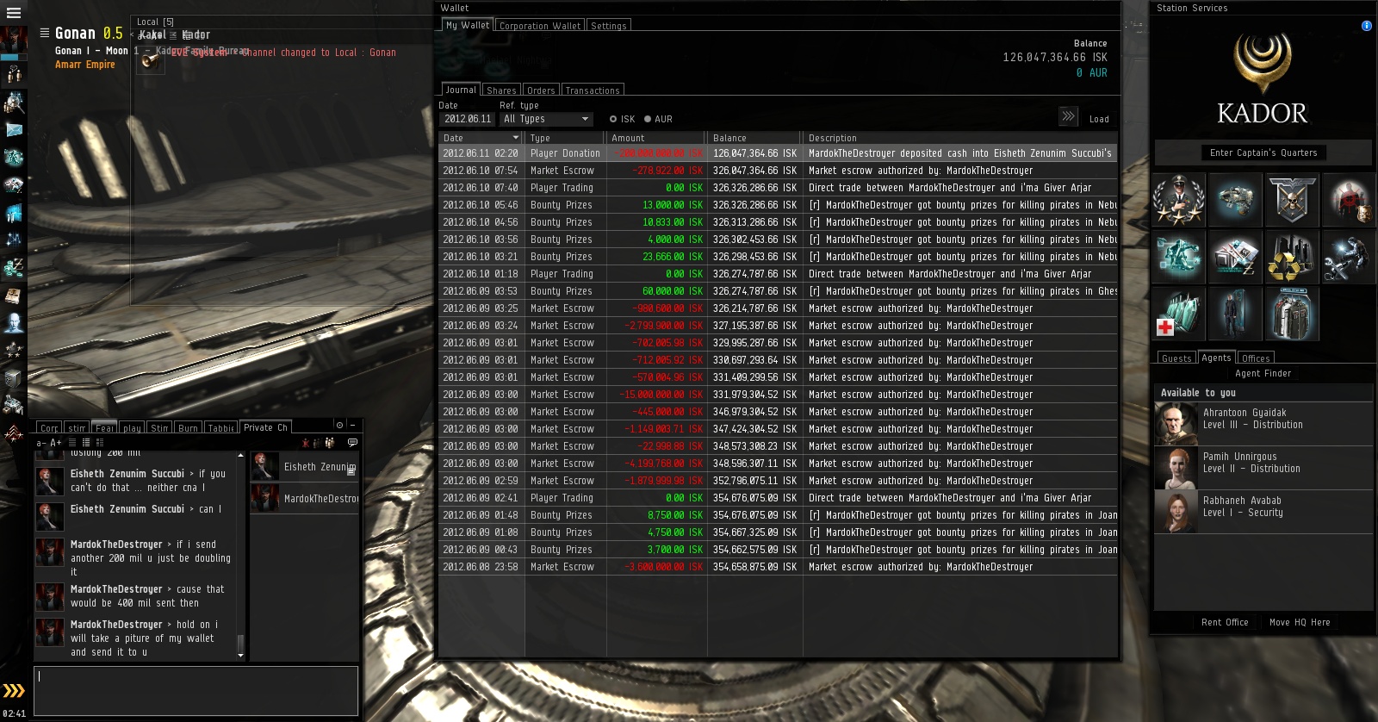1378x722 pixels.
Task: Open EVE Mail envelope icon in Neocom
Action: [x=14, y=130]
